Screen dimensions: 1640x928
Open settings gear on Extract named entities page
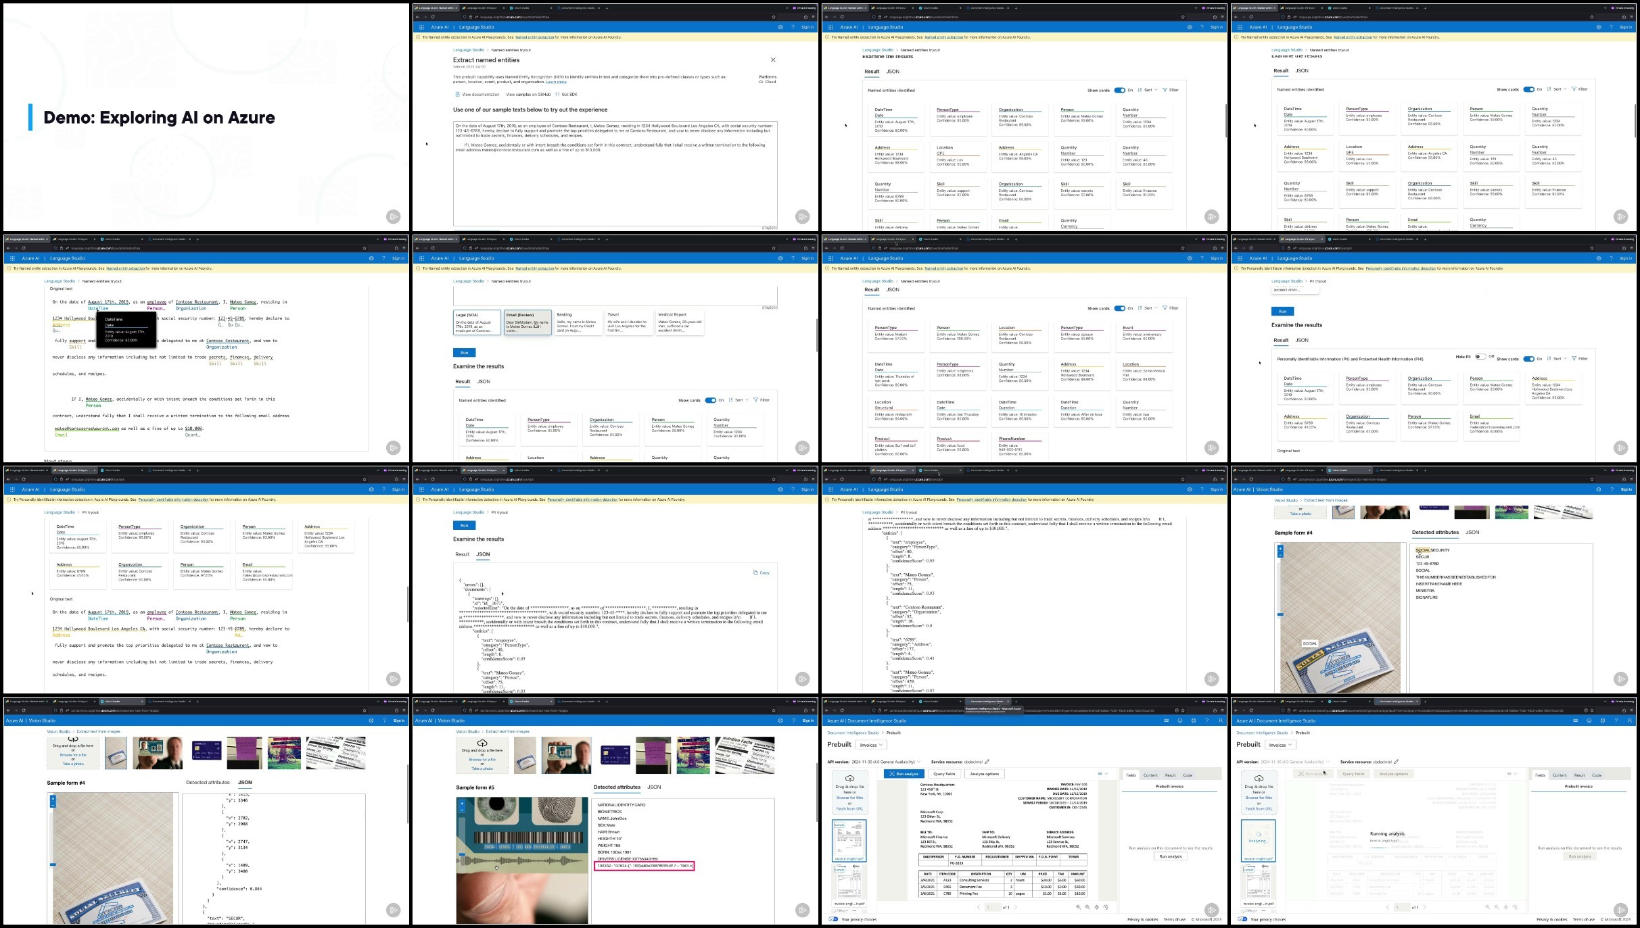(x=780, y=27)
